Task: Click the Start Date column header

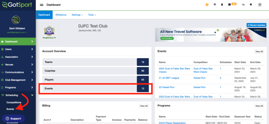Action: click(240, 62)
